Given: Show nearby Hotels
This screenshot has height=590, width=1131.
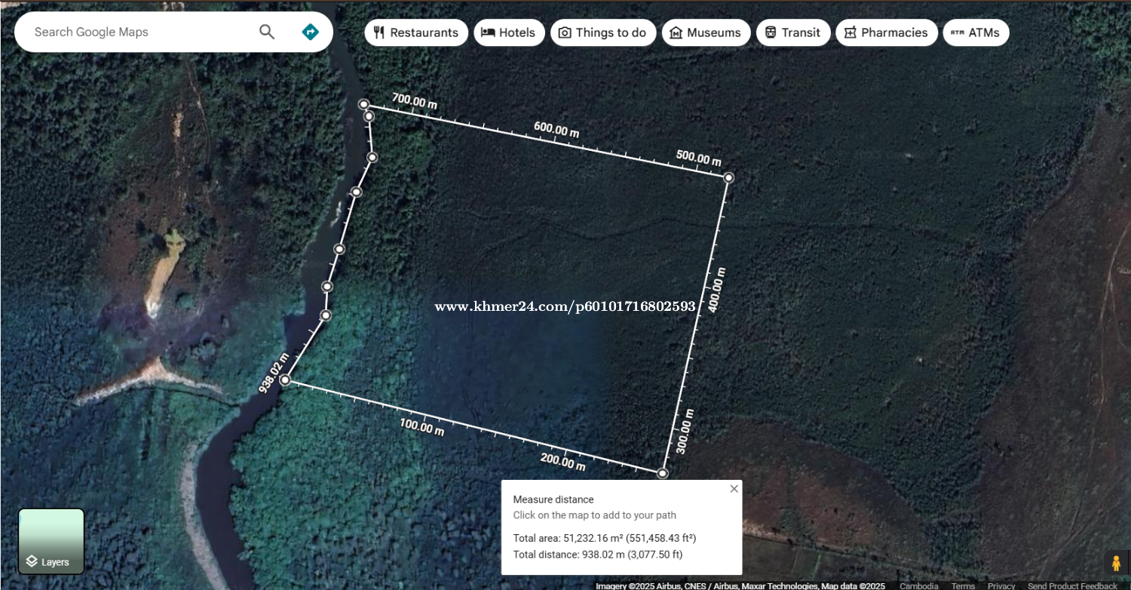Looking at the screenshot, I should [x=509, y=32].
